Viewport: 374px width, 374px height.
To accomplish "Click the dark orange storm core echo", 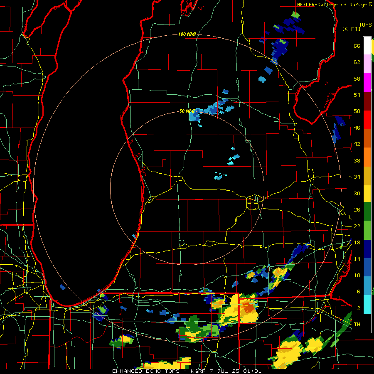I will (x=249, y=308).
